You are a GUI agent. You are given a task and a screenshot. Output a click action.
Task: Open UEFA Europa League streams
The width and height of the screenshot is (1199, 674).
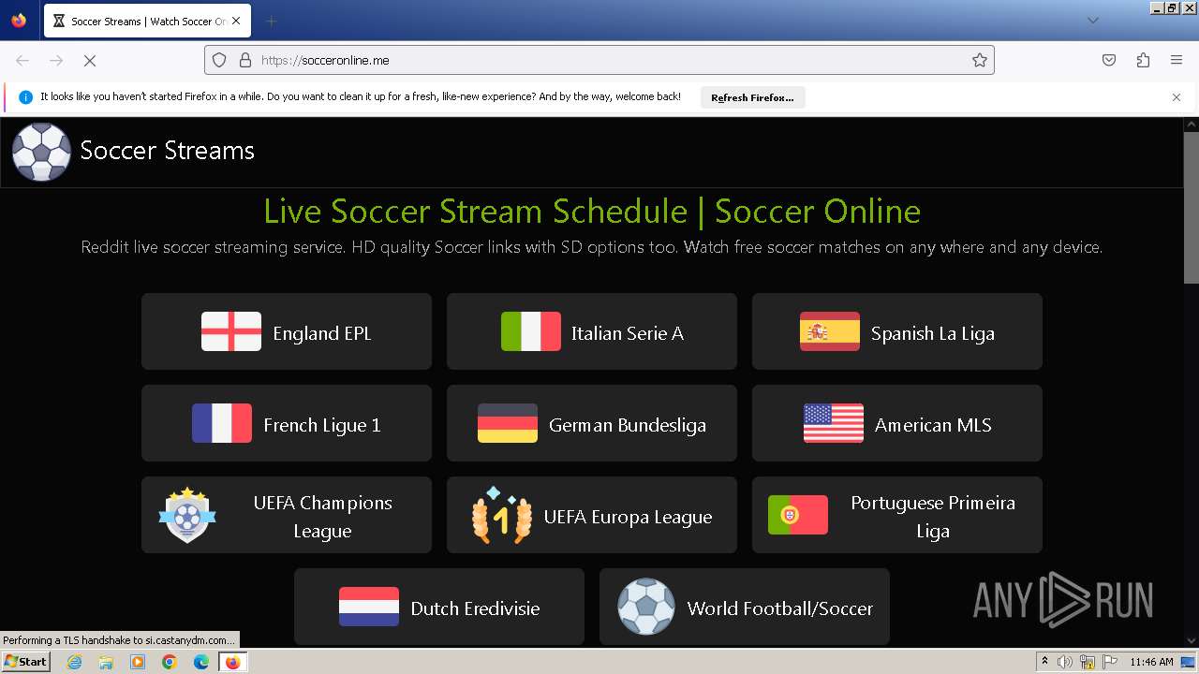[x=592, y=515]
